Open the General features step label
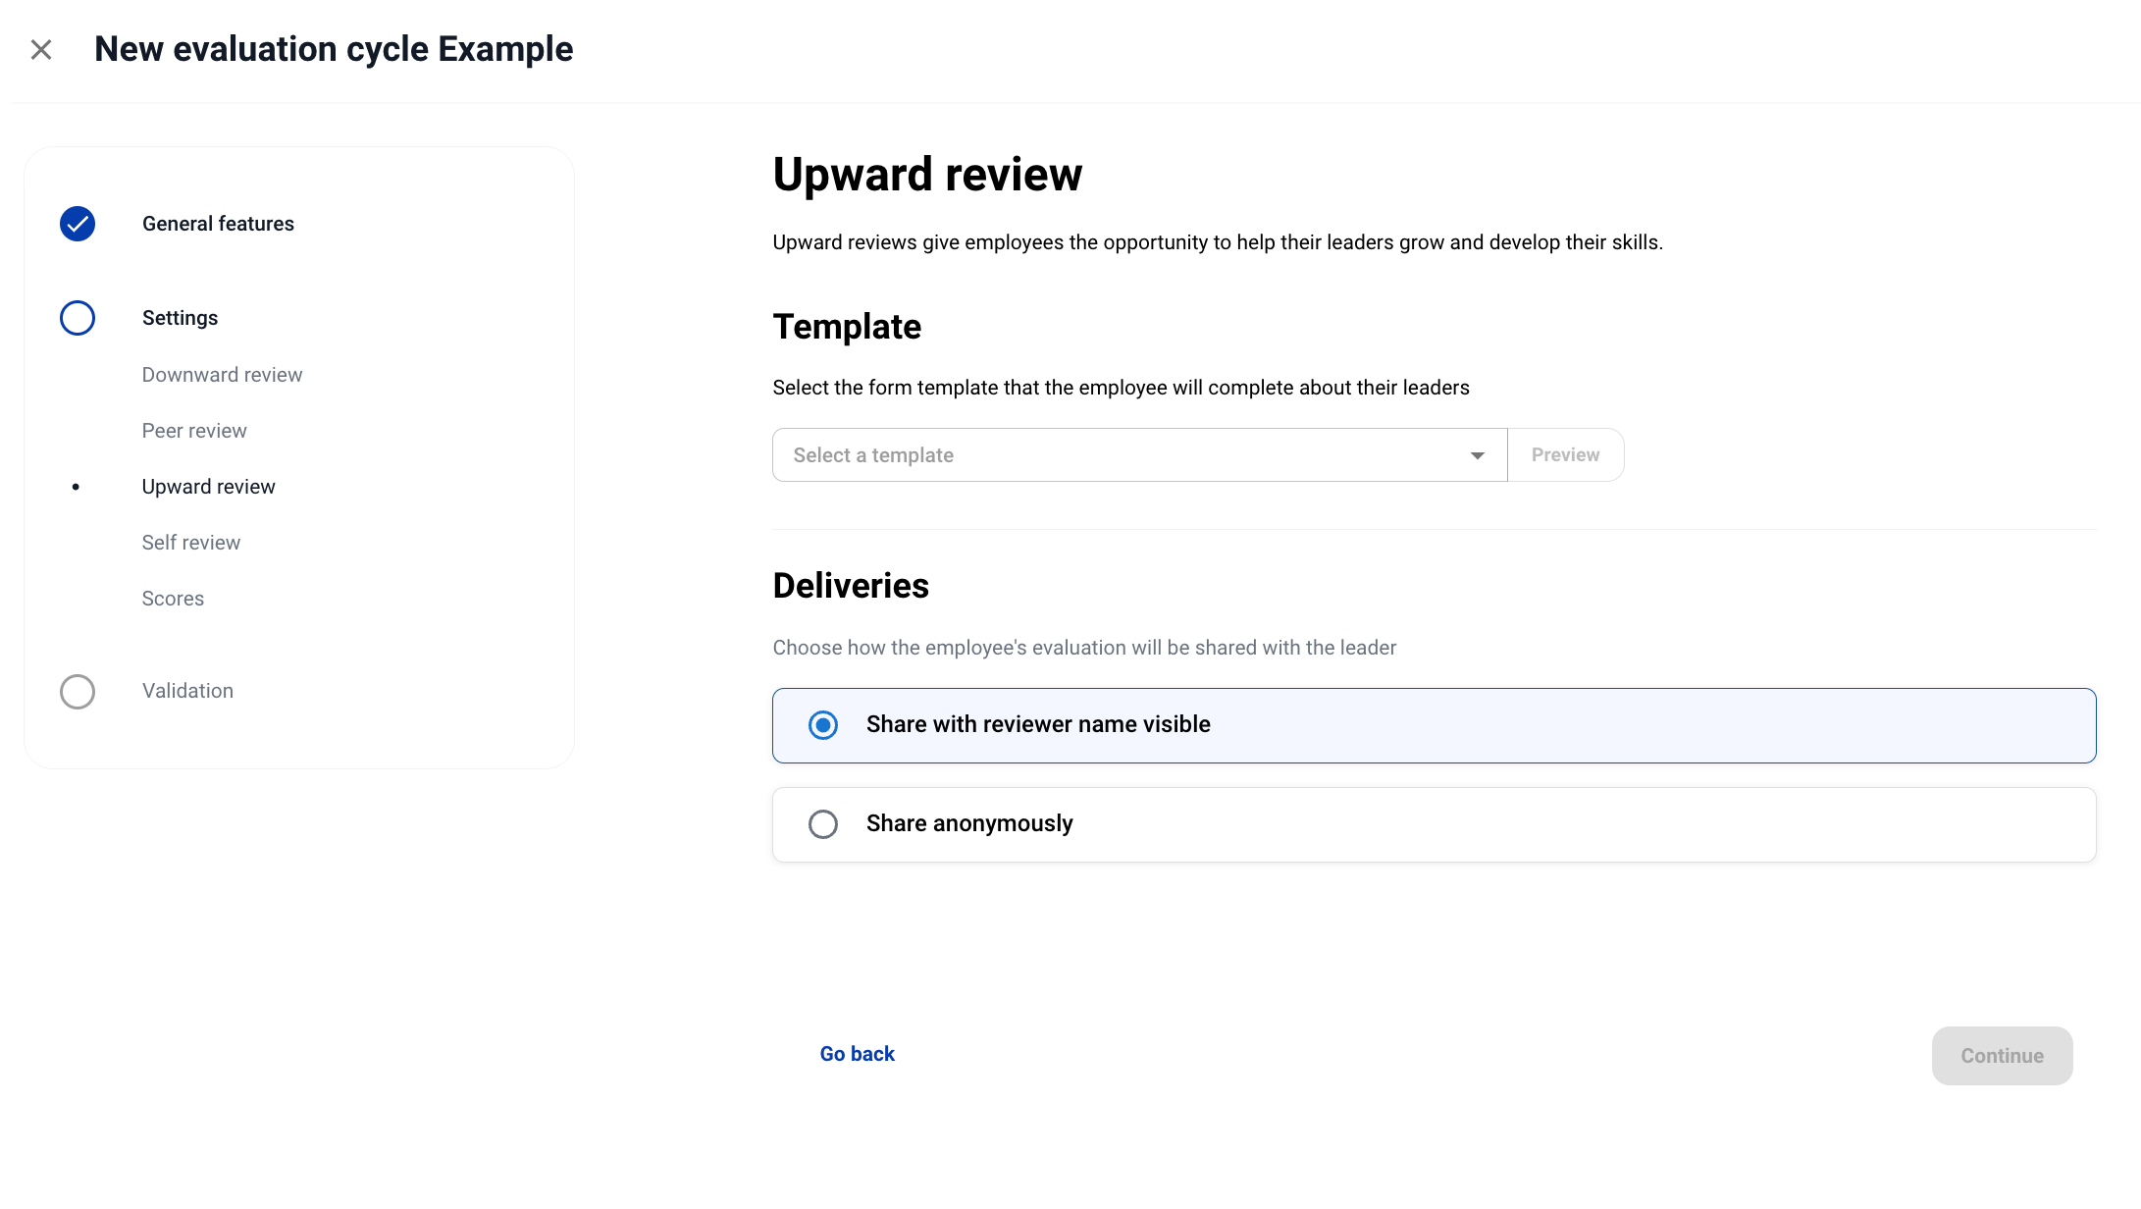The height and width of the screenshot is (1209, 2141). pyautogui.click(x=218, y=224)
